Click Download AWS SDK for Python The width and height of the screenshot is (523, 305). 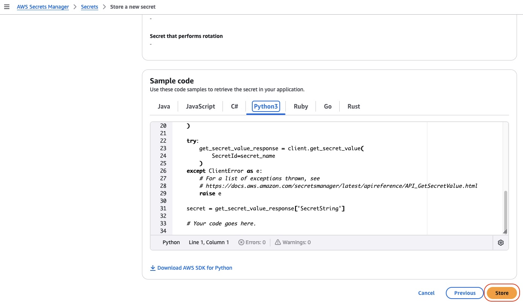(195, 267)
